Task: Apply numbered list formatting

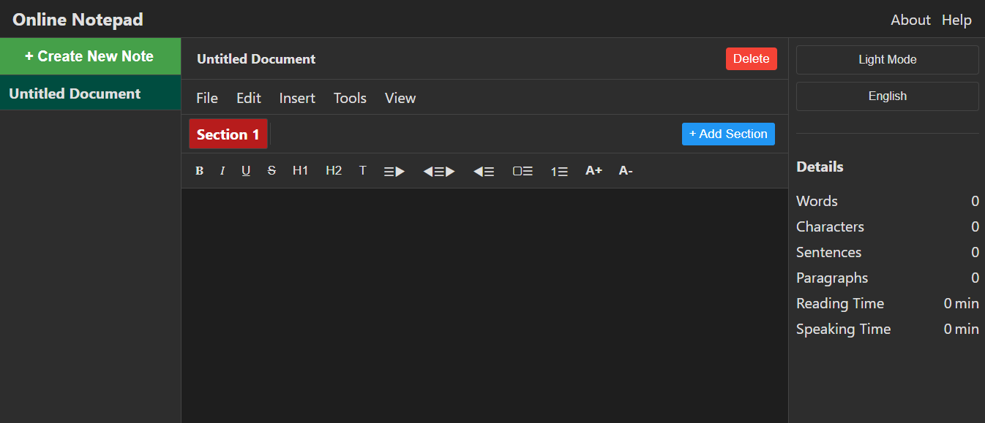Action: [x=559, y=170]
